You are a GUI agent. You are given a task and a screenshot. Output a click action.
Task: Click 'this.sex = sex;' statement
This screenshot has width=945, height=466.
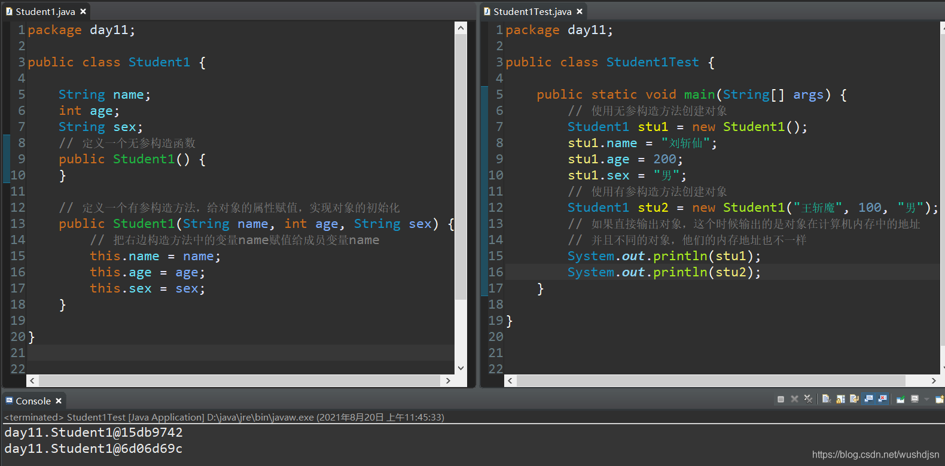point(148,288)
